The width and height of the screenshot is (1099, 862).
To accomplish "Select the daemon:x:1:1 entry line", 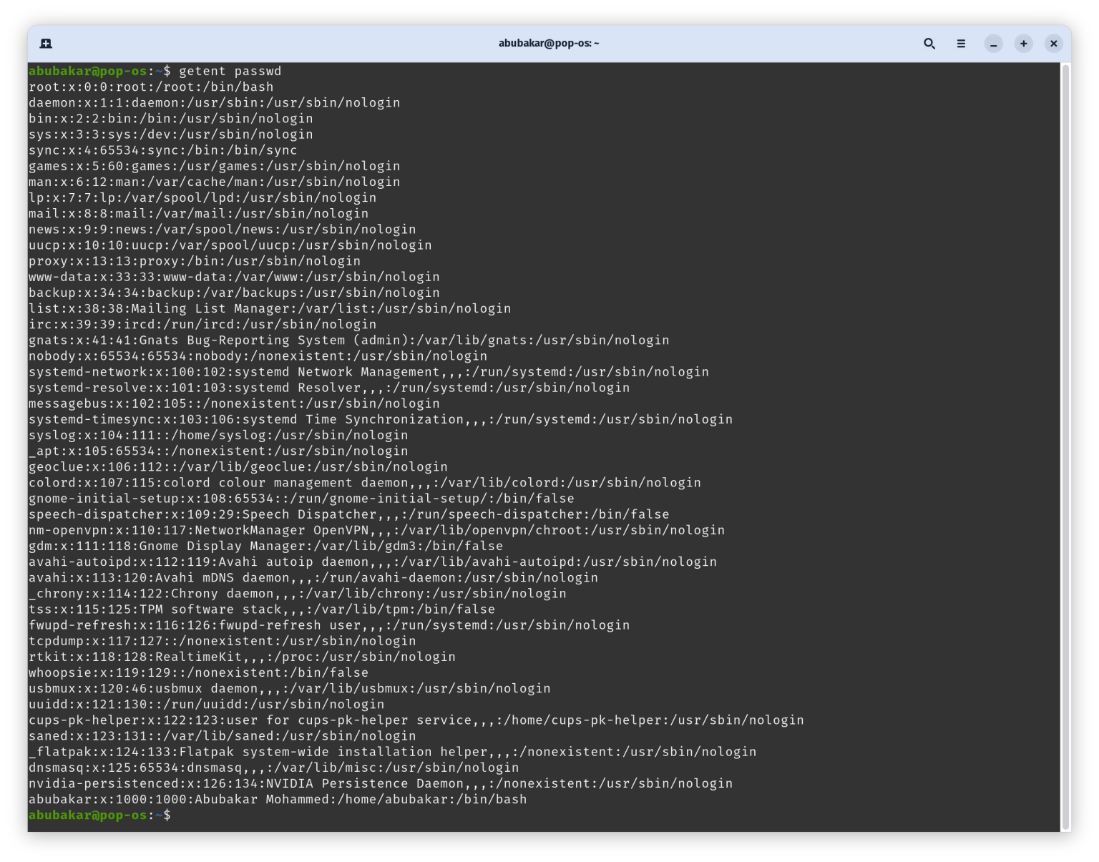I will pyautogui.click(x=215, y=102).
